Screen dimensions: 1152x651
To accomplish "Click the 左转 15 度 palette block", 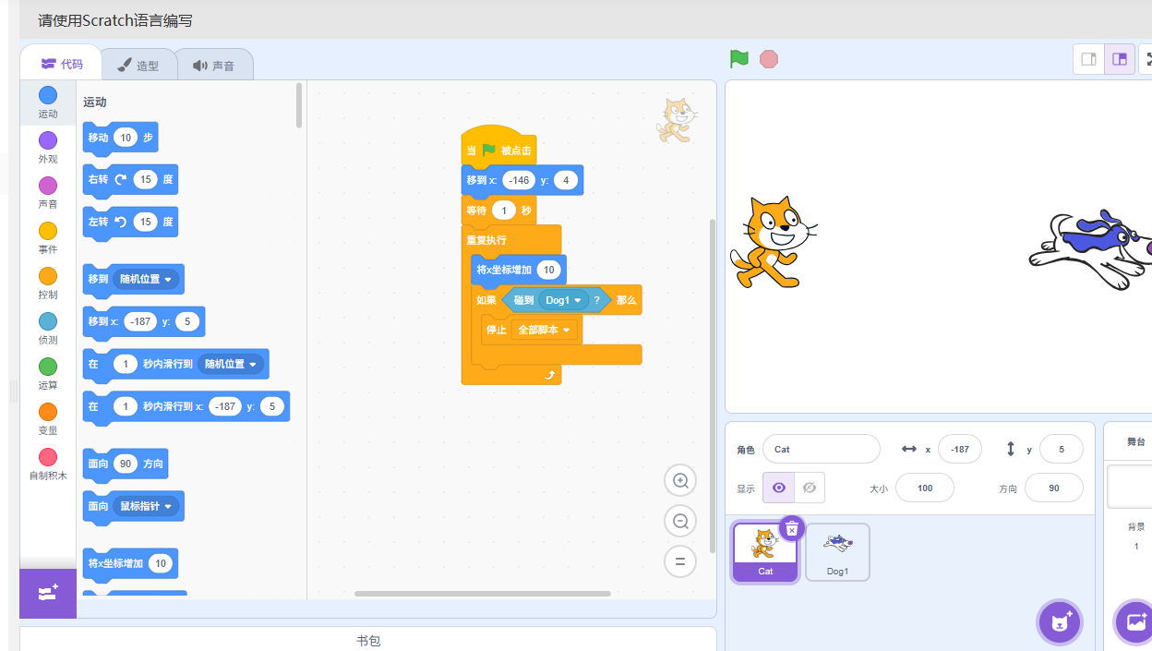I will (130, 222).
